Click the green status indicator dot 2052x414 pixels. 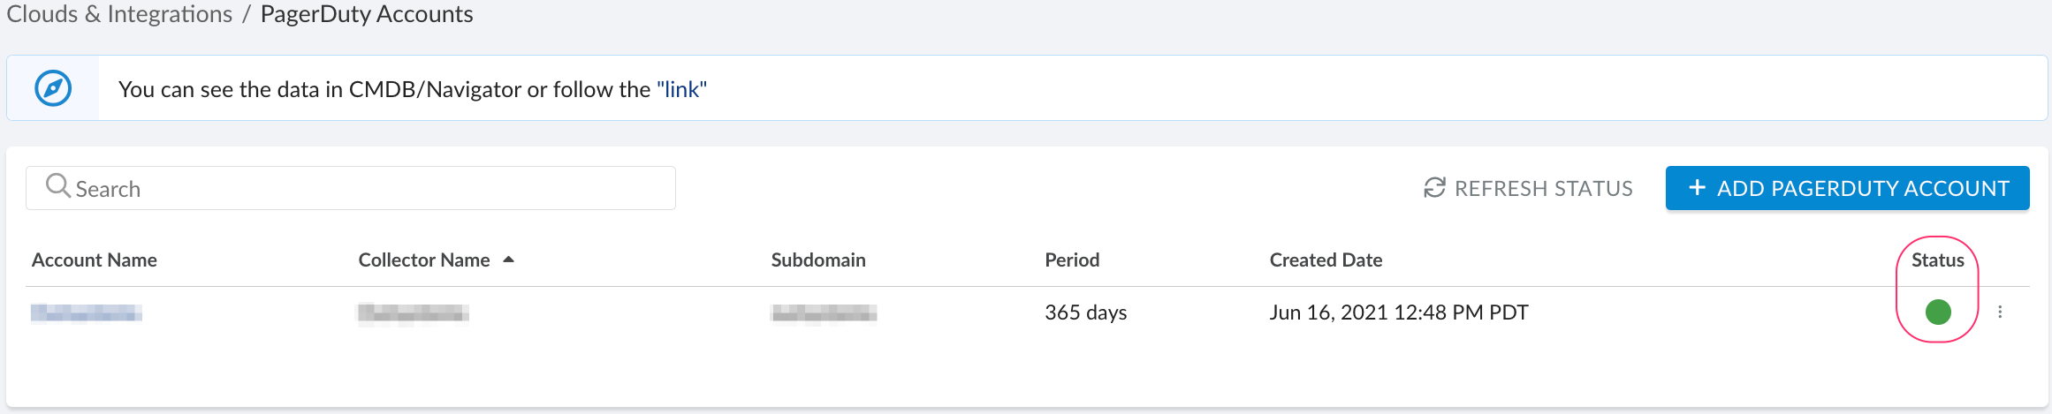(1937, 312)
